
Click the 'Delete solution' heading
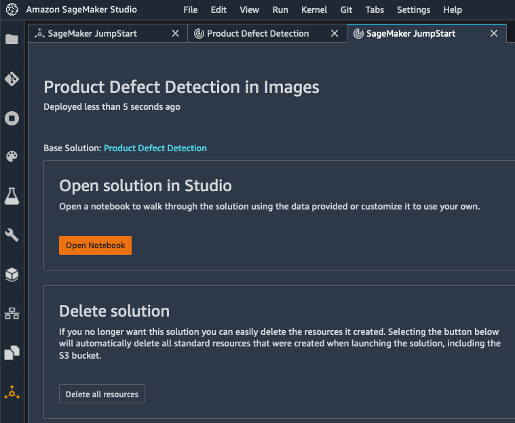pyautogui.click(x=114, y=310)
